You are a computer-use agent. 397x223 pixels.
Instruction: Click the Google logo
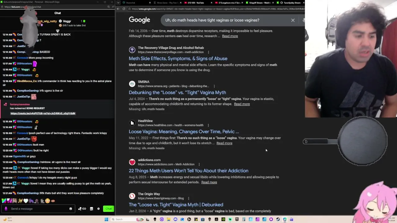tap(139, 20)
